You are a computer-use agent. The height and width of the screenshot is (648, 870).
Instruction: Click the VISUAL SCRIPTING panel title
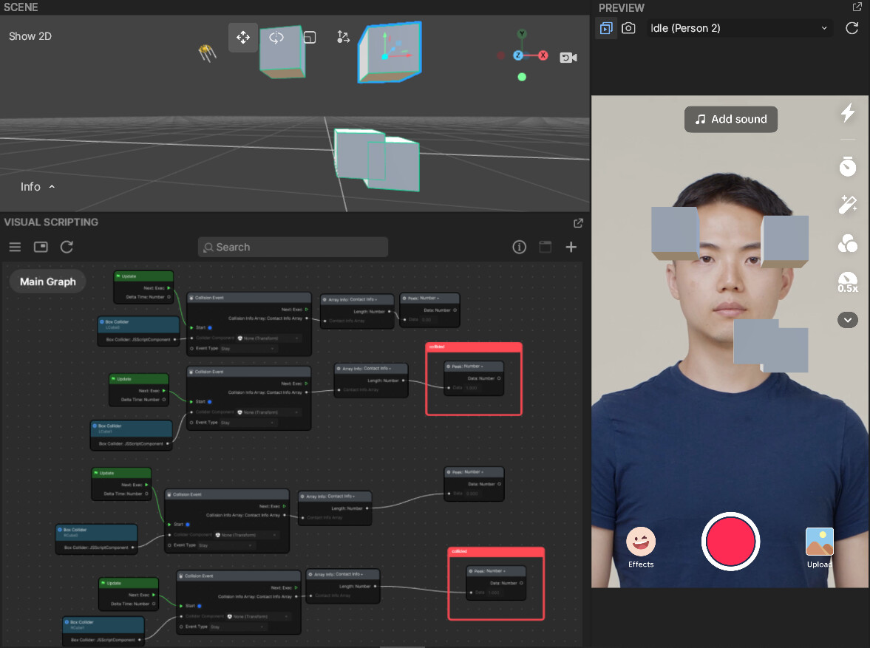click(x=51, y=222)
